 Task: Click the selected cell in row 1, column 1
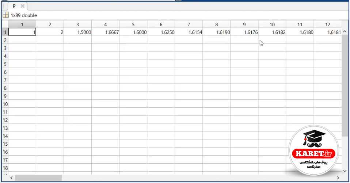pyautogui.click(x=22, y=32)
